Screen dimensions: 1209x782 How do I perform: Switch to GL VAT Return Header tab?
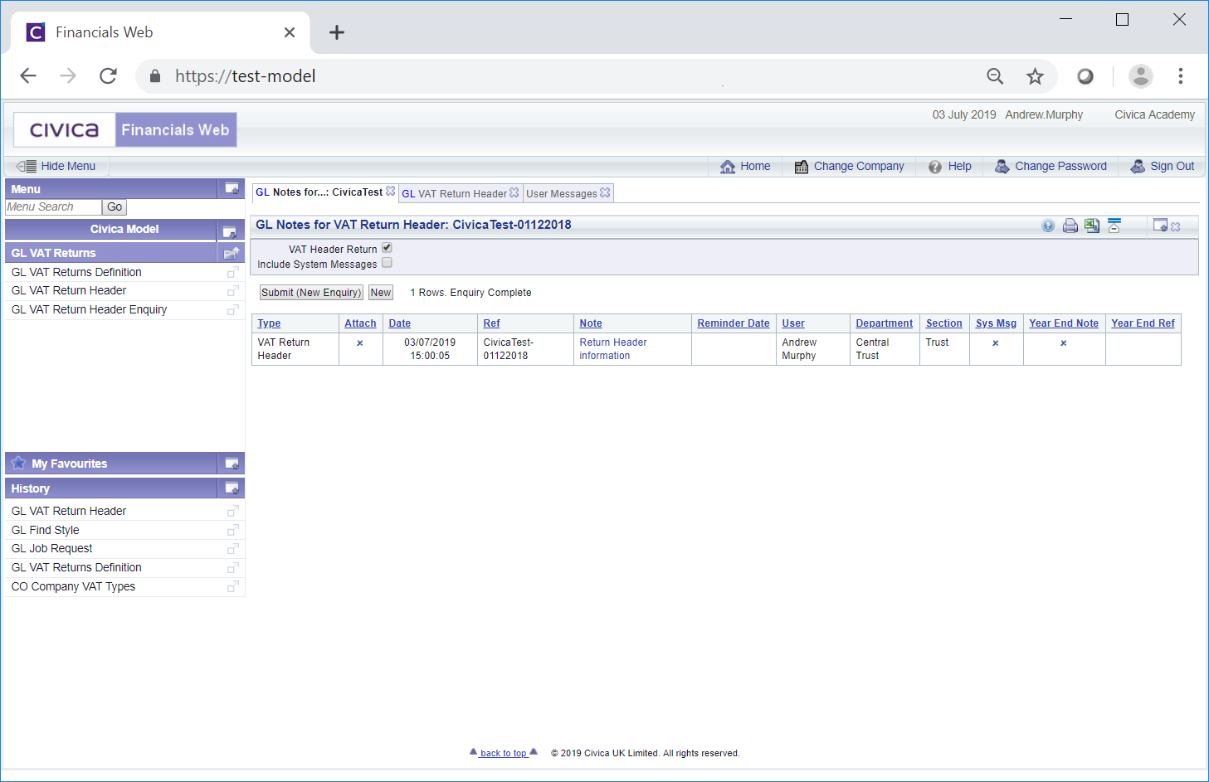(454, 193)
